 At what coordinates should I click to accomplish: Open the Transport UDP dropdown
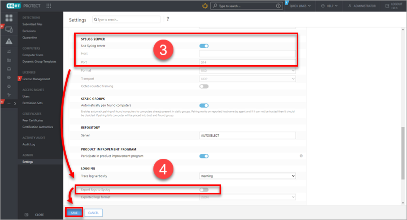coord(248,79)
